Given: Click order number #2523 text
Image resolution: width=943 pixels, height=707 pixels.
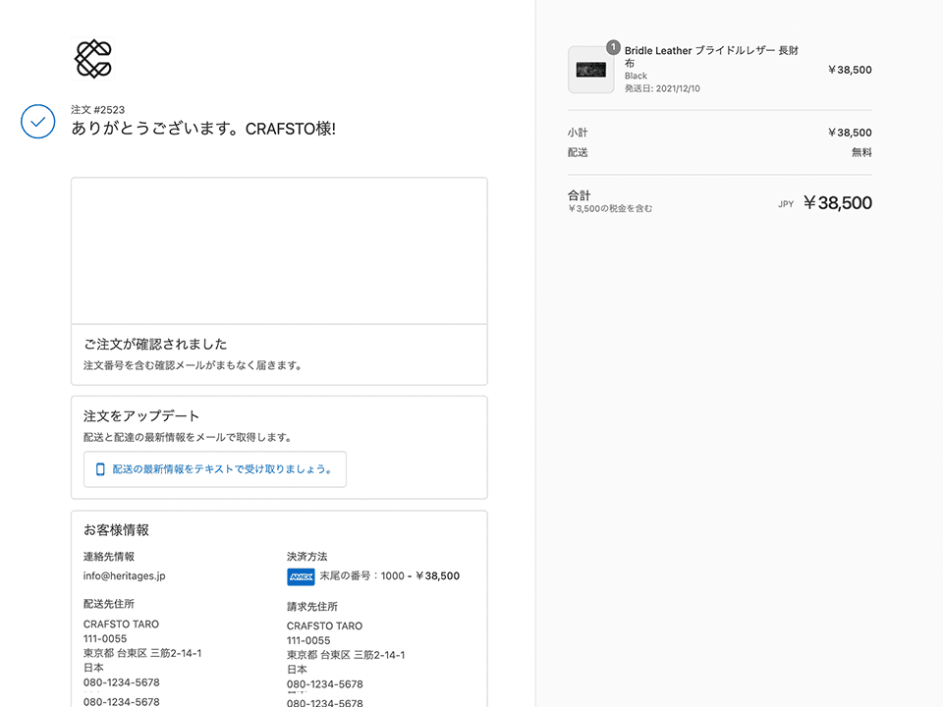Looking at the screenshot, I should point(97,110).
